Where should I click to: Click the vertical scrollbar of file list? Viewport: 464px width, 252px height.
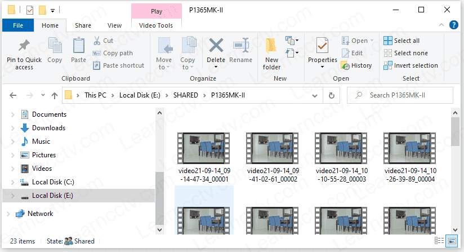(455, 169)
